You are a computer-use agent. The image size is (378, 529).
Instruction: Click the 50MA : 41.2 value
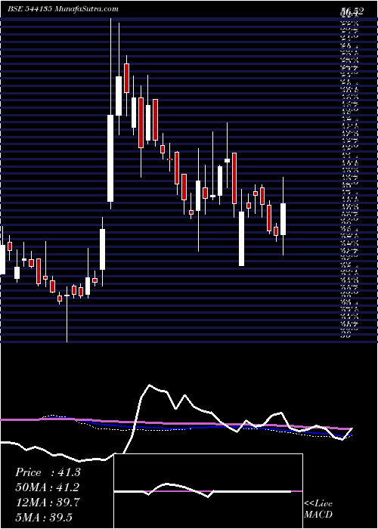[x=48, y=487]
